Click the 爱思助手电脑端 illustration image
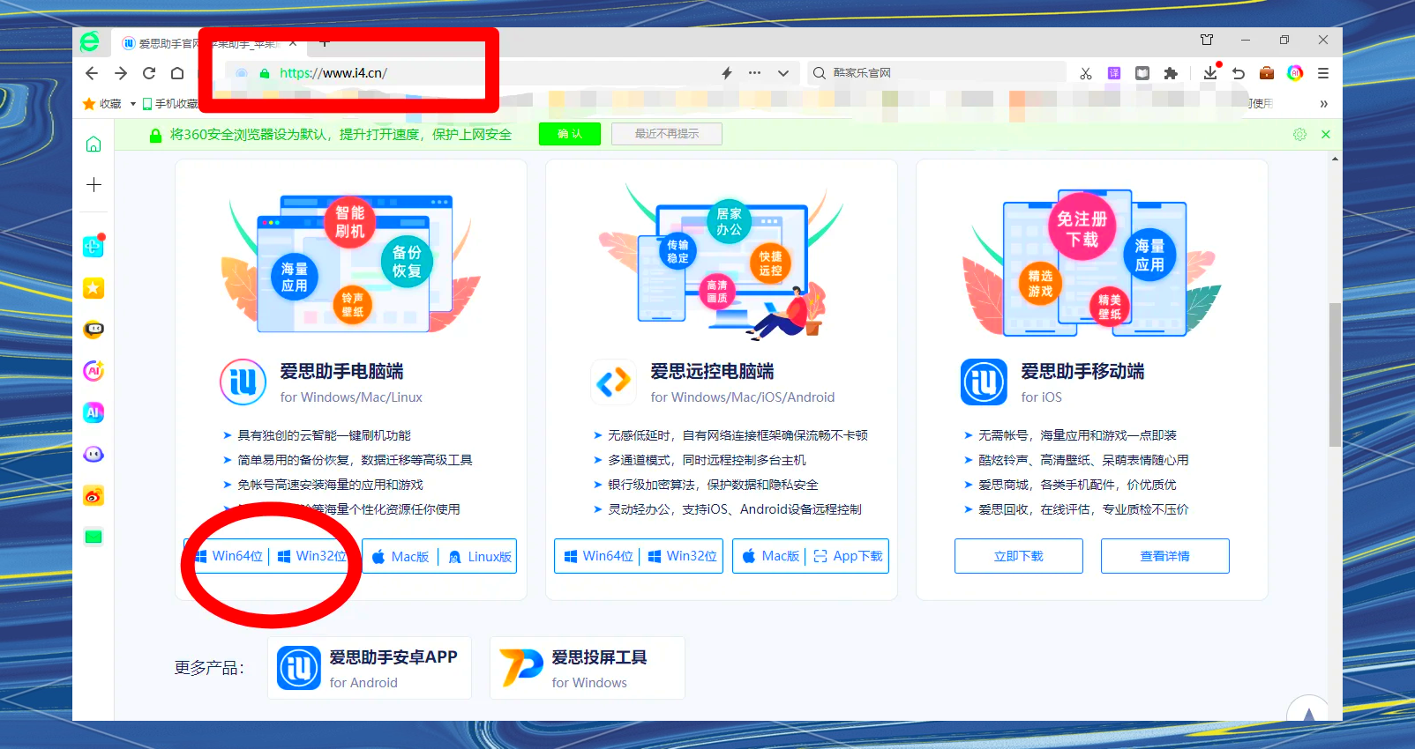Image resolution: width=1415 pixels, height=749 pixels. point(351,263)
